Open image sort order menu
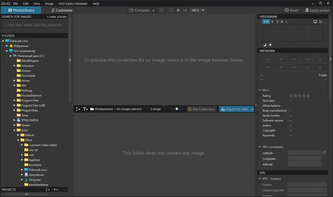Viewport: 333px width, 197px height. pyautogui.click(x=78, y=109)
